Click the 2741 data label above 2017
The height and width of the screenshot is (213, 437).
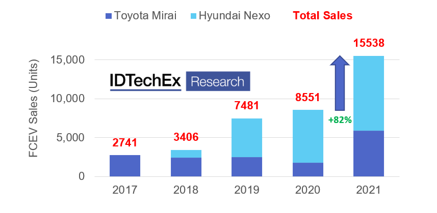point(125,143)
